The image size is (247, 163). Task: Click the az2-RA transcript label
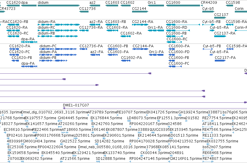click(96, 22)
